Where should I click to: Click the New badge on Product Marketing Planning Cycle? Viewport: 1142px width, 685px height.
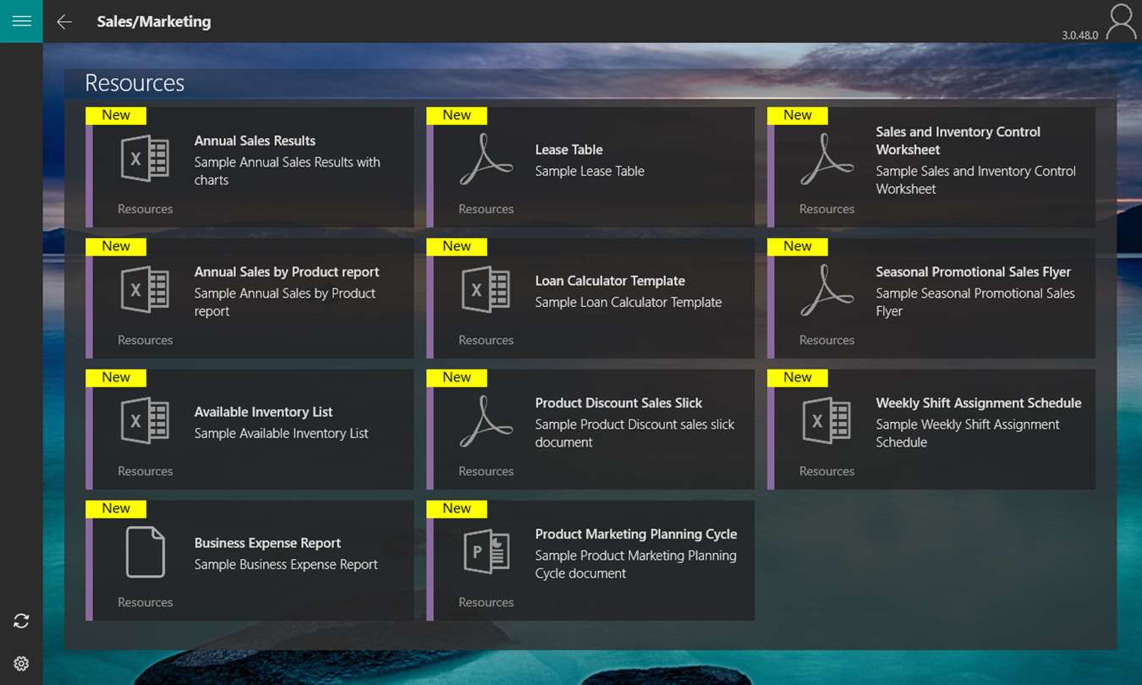pos(457,508)
